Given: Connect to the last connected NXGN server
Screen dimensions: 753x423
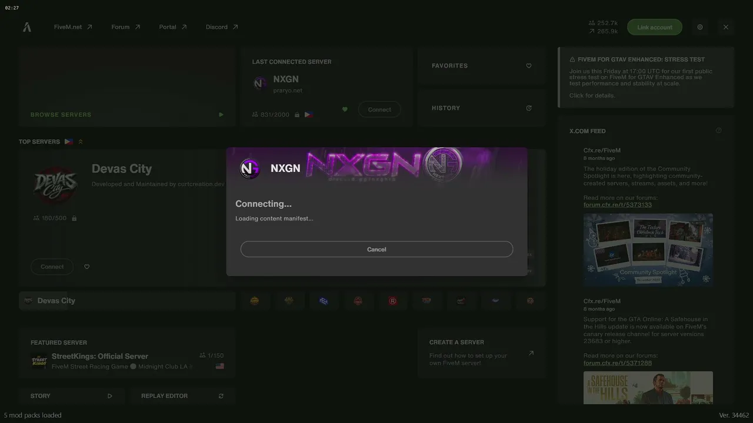Looking at the screenshot, I should [x=379, y=109].
